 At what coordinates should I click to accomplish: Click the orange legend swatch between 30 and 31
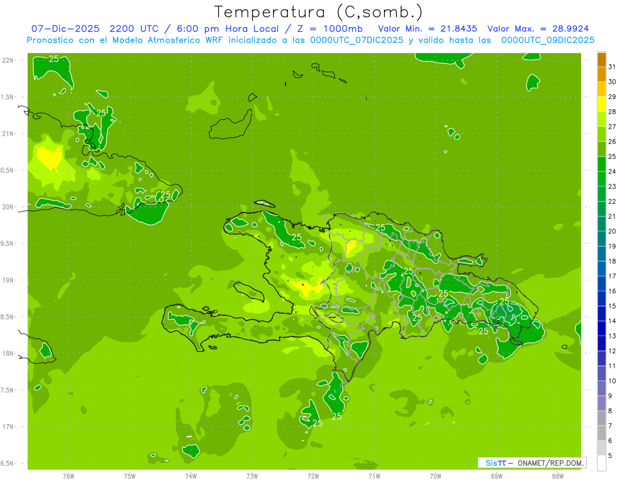601,75
